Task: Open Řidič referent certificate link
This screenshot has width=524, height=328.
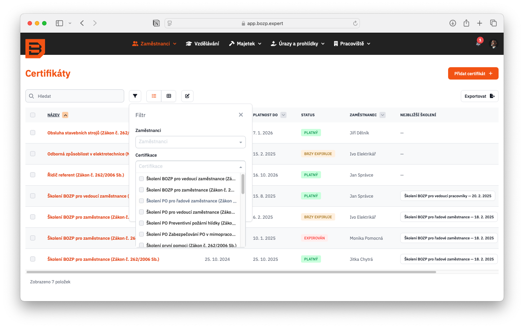Action: click(86, 175)
